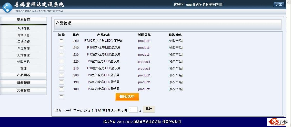Click the 管理 sidebar item
Screen dimensions: 291x127
point(23,68)
